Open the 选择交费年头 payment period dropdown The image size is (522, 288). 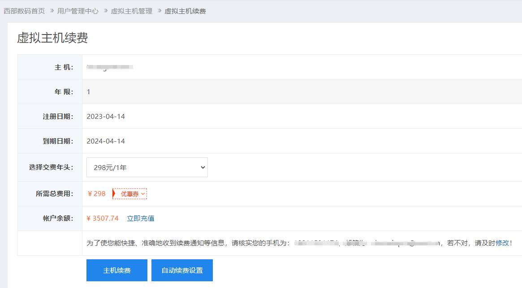point(147,167)
